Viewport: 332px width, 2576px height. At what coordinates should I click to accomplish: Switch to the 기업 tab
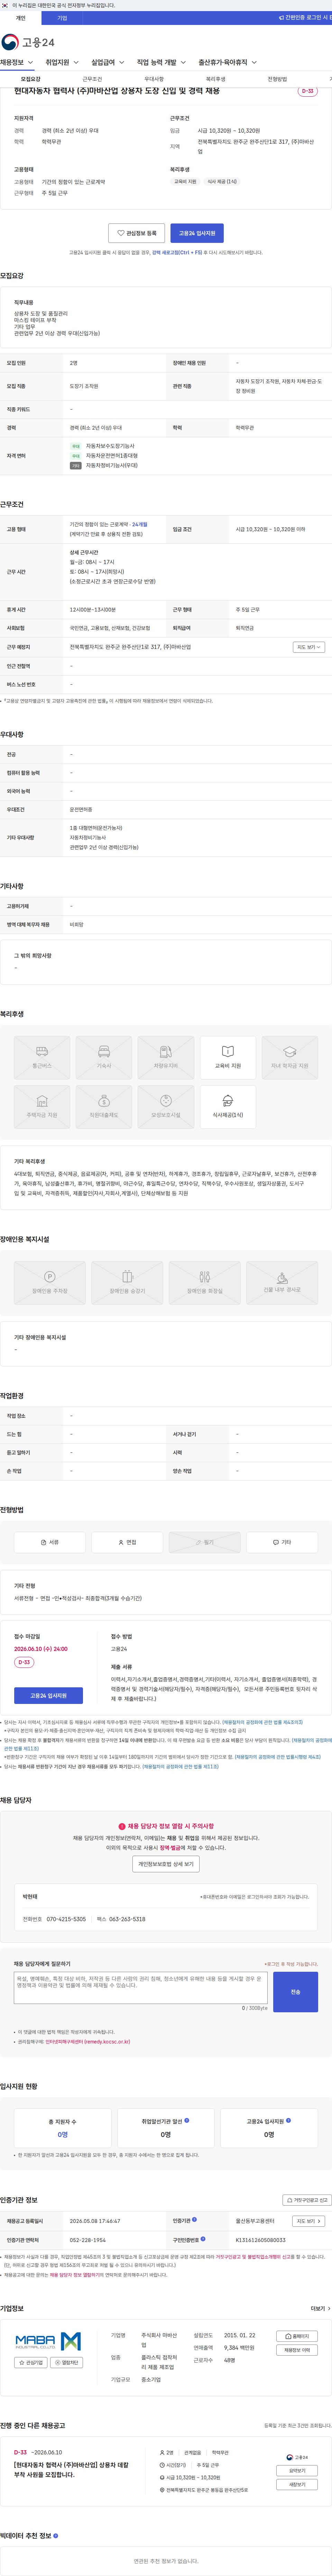[x=62, y=18]
